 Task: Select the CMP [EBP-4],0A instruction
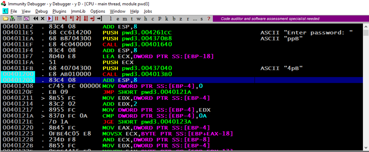tap(155, 116)
